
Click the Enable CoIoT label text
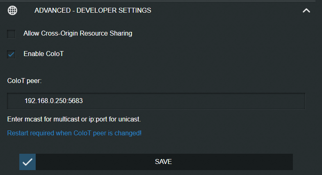click(x=43, y=54)
